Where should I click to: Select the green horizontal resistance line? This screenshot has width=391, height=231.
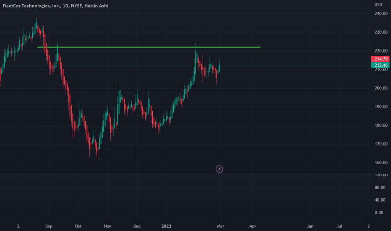[x=149, y=47]
